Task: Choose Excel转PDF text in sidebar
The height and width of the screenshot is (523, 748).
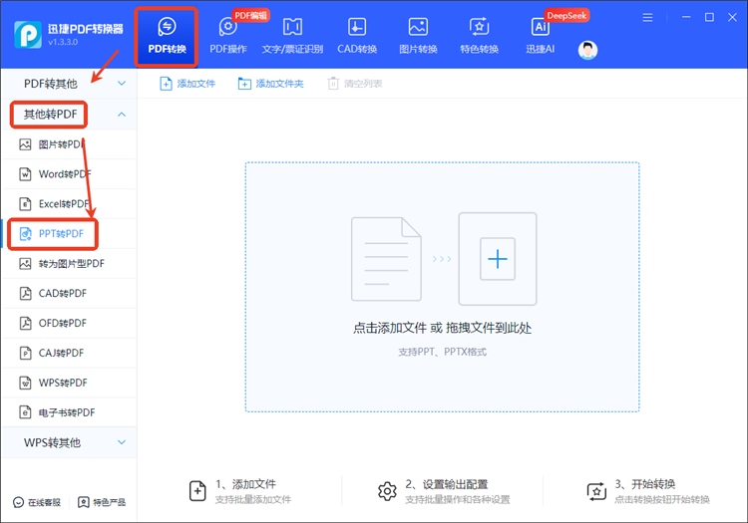Action: click(x=64, y=204)
